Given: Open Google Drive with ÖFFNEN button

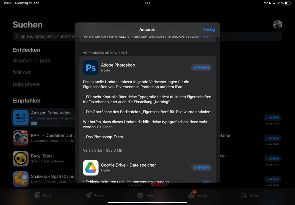Looking at the screenshot, I should 201,168.
